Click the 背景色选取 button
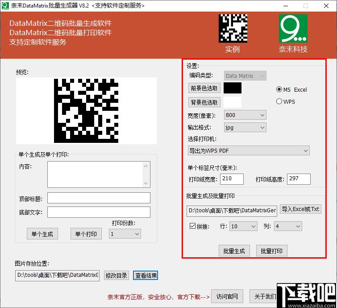 tap(204, 102)
